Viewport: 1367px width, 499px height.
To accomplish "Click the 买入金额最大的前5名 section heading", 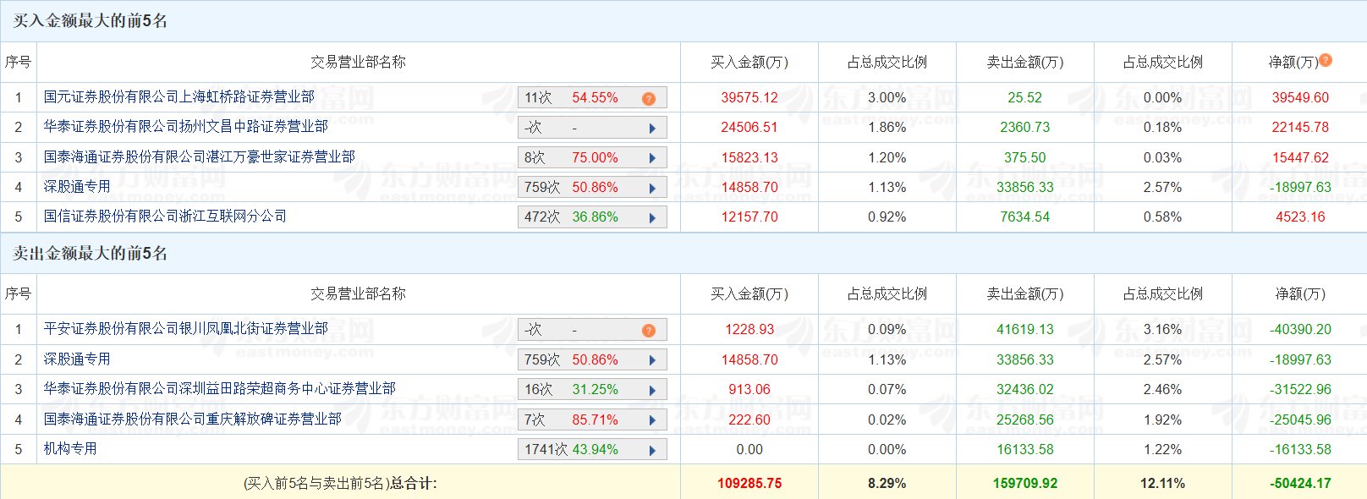I will (x=91, y=21).
